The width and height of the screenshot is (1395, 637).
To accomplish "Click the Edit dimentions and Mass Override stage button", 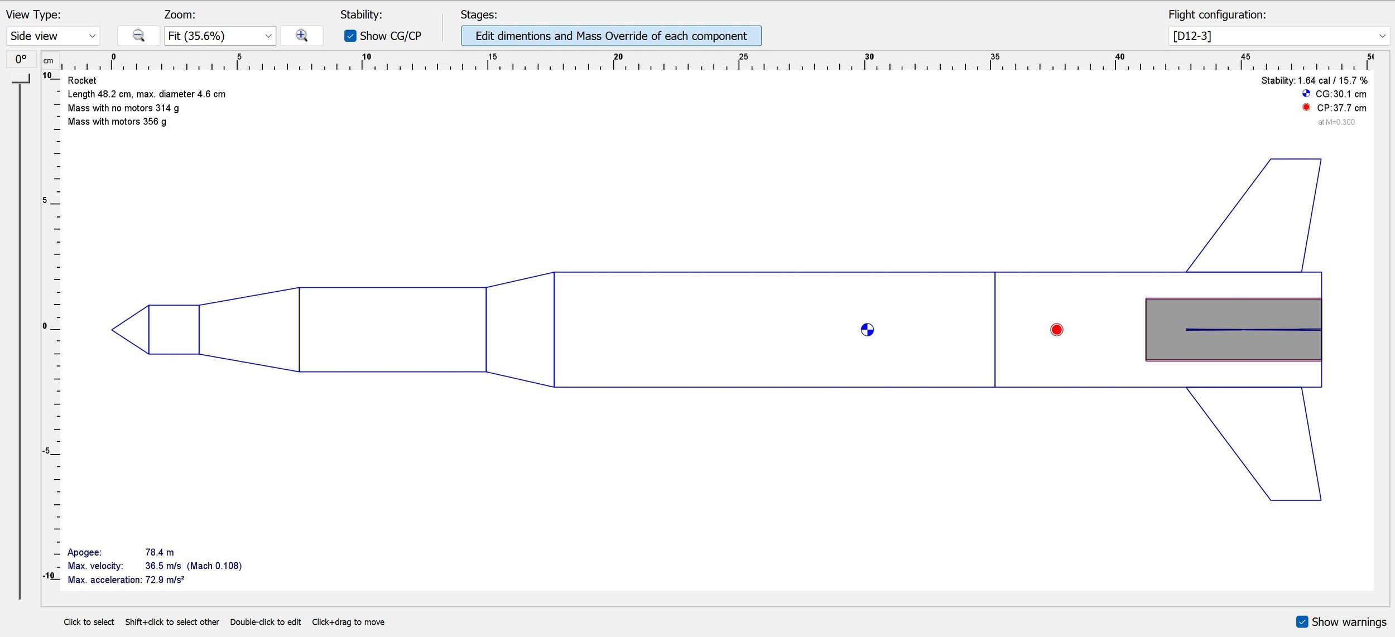I will (x=611, y=36).
